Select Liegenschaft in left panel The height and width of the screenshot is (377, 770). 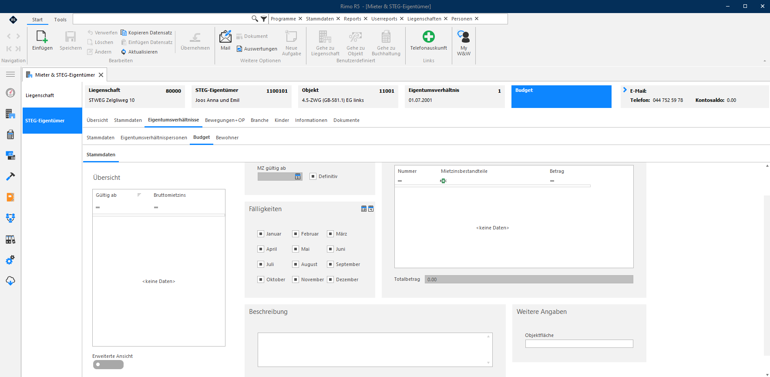[52, 95]
